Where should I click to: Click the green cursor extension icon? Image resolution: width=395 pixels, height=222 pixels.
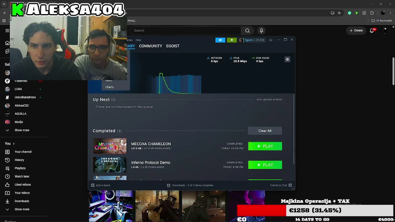click(357, 13)
